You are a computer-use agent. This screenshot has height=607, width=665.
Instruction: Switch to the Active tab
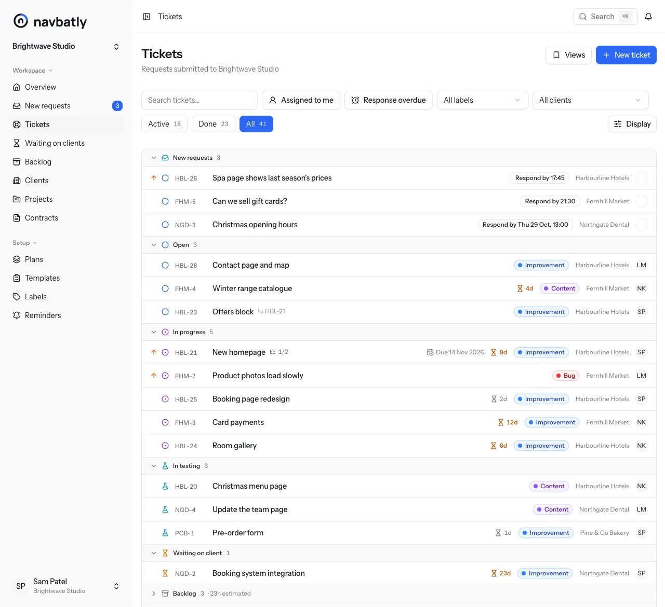164,124
